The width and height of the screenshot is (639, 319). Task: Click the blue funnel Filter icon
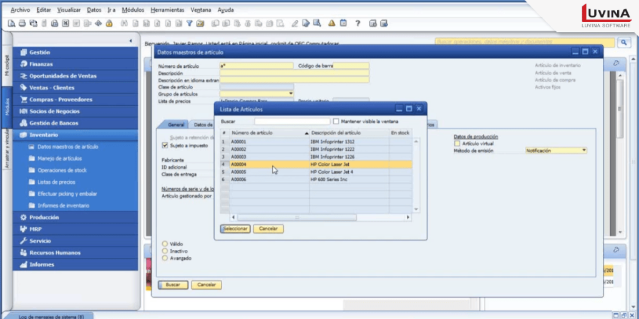[x=189, y=23]
